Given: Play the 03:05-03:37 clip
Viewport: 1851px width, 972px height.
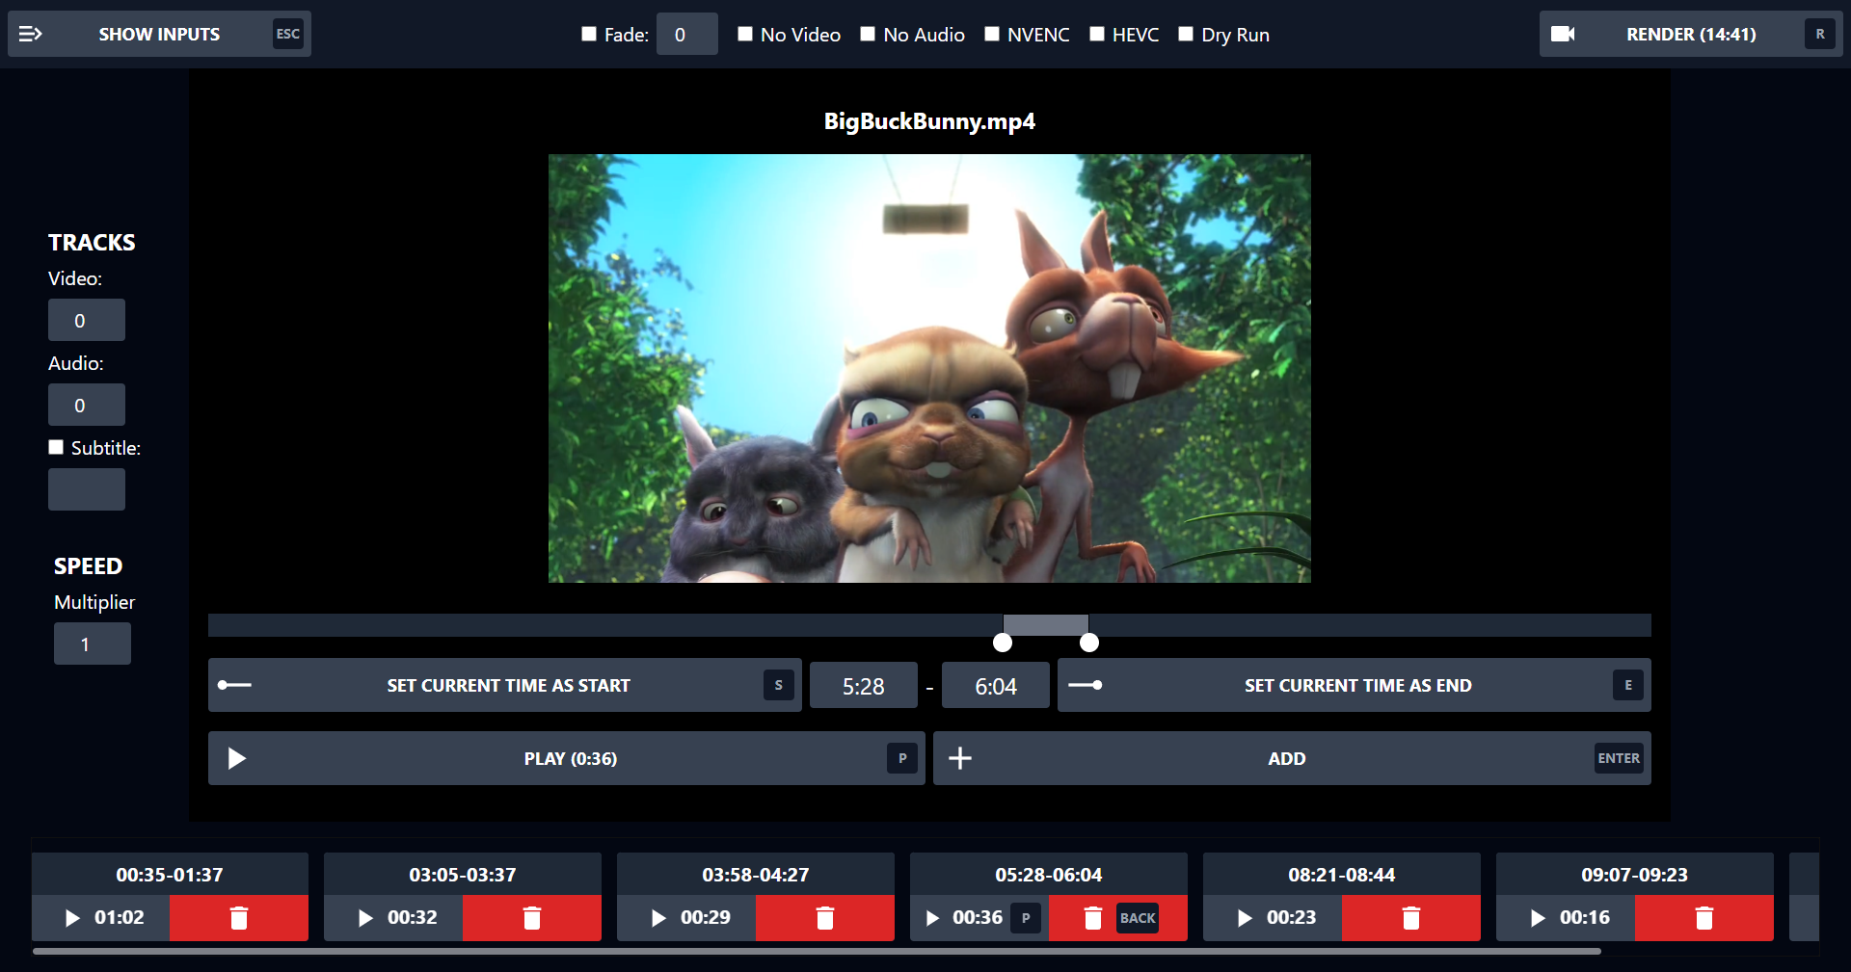Looking at the screenshot, I should 394,918.
